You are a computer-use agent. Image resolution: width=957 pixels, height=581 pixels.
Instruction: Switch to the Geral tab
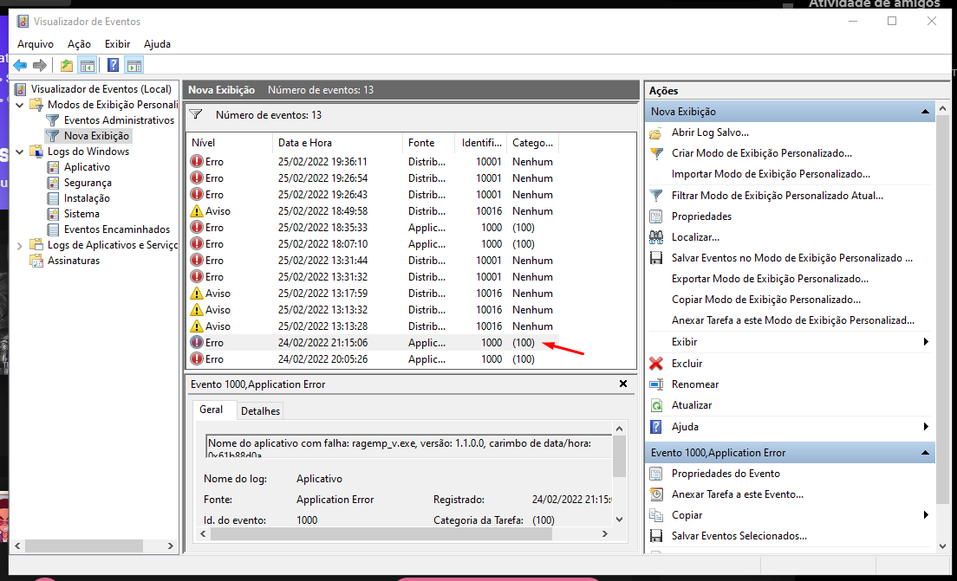pos(212,410)
